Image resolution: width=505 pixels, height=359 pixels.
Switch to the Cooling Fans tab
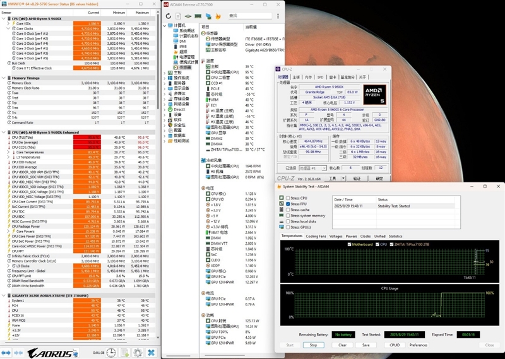pyautogui.click(x=316, y=236)
